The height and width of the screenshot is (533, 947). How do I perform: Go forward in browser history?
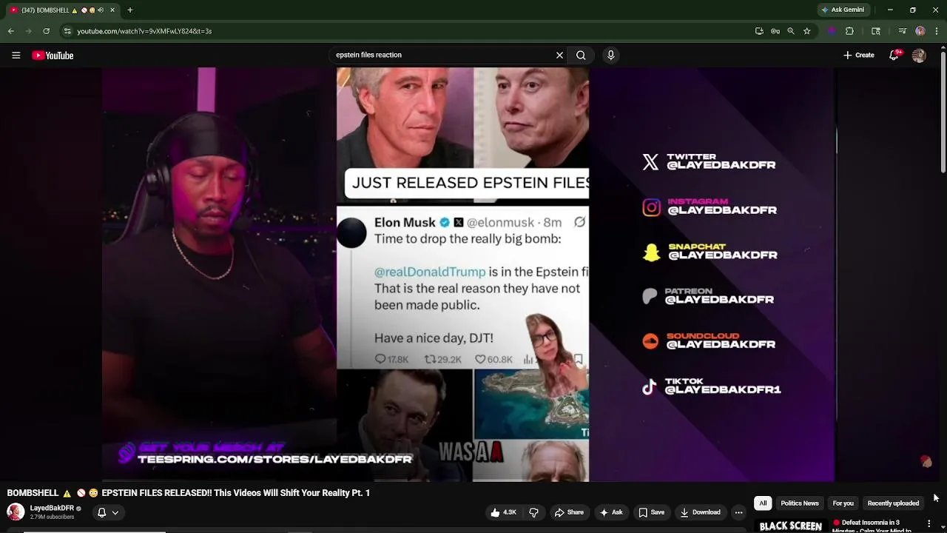28,31
